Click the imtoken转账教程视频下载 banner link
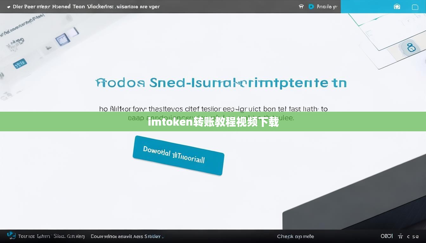This screenshot has width=426, height=243. coord(213,123)
